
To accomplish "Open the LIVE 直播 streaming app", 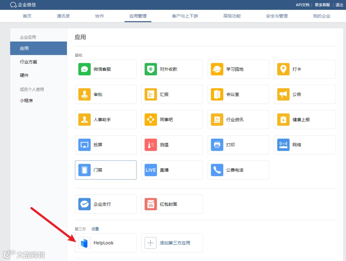I will (172, 170).
